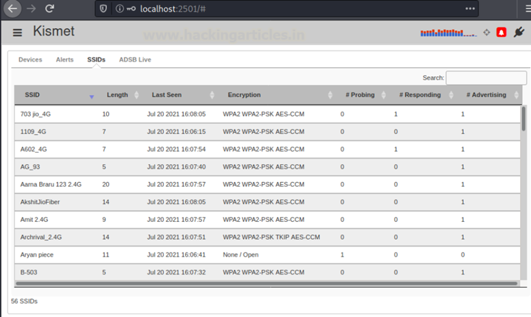
Task: Open the page actions three-dot menu
Action: pos(470,8)
